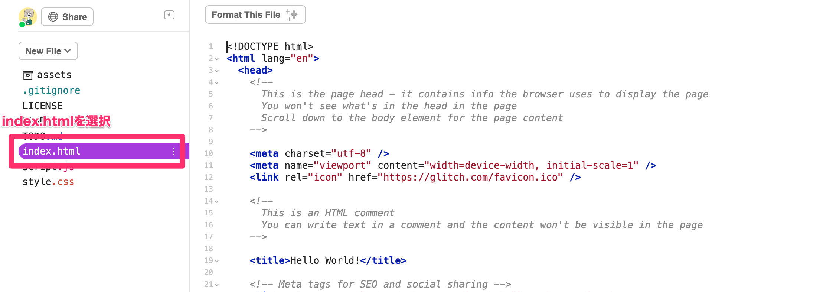Screen dimensions: 833x292
Task: Open the LICENSE file
Action: 42,106
